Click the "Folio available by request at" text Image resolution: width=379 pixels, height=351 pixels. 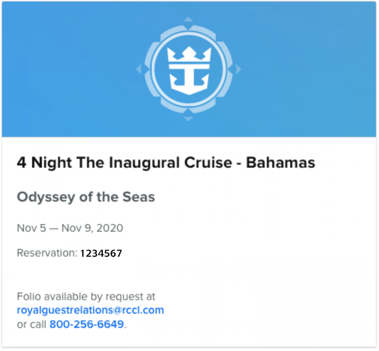[x=86, y=296]
